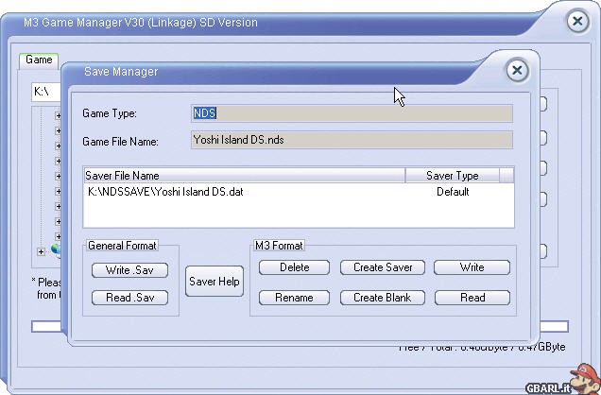Open Saver Help
601x395 pixels.
tap(215, 282)
